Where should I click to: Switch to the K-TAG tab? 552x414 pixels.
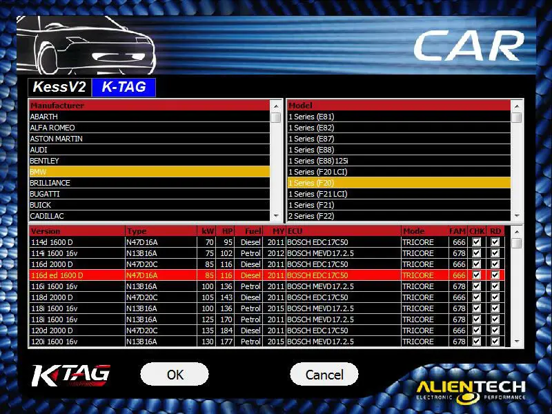(x=124, y=87)
